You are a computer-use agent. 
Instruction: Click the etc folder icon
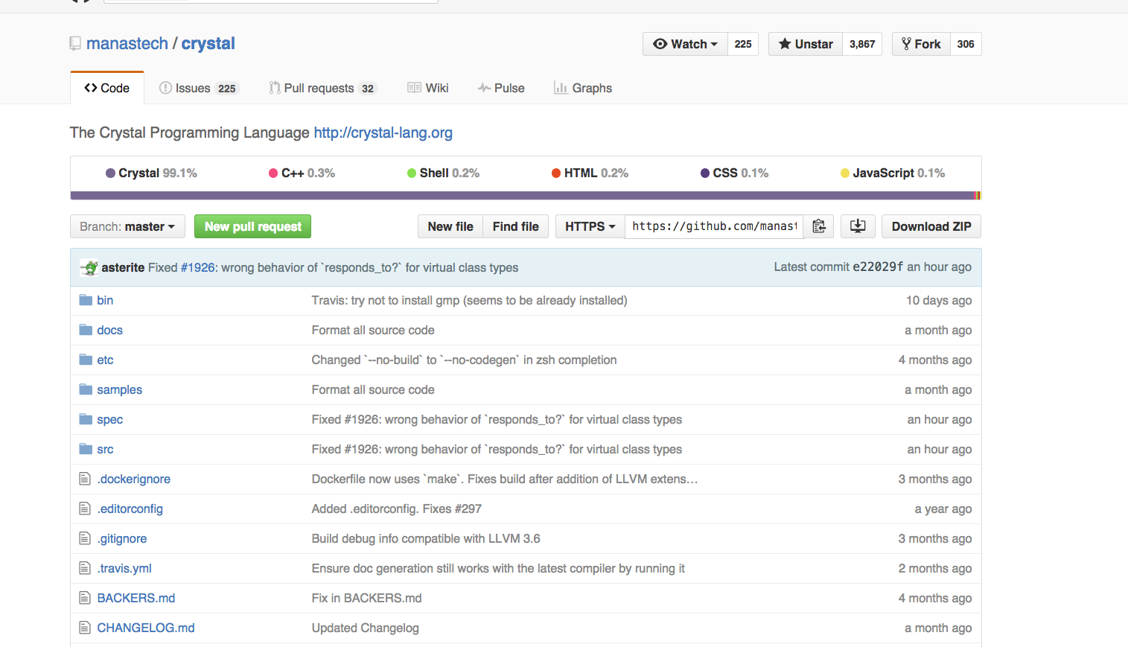pyautogui.click(x=86, y=360)
